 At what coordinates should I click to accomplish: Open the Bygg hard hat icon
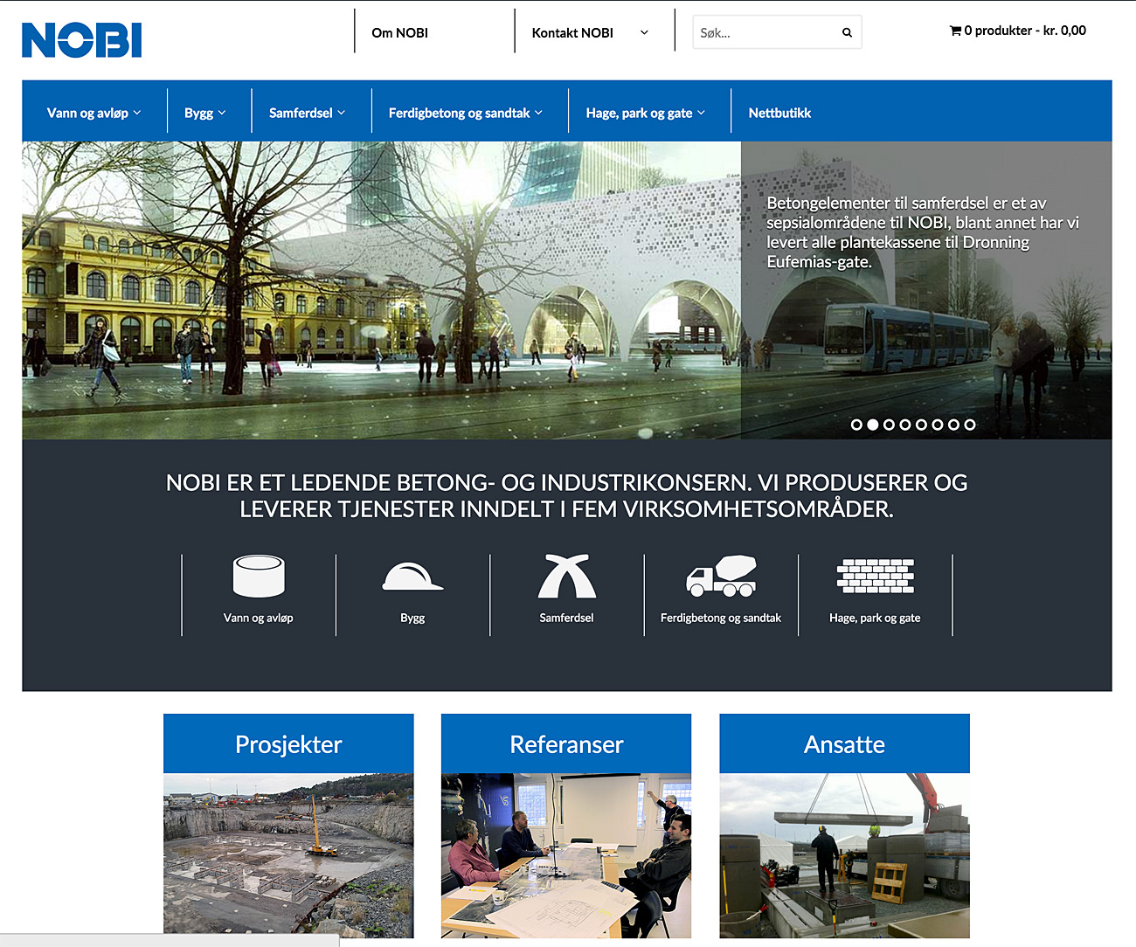click(412, 577)
